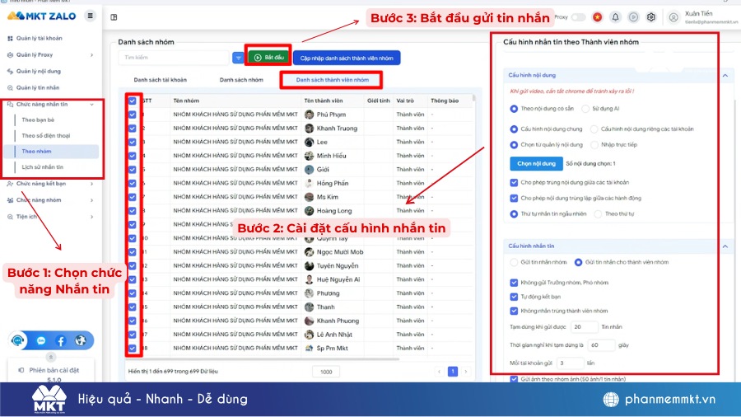Toggle select-all checkbox in table header
This screenshot has height=417, width=741.
[x=133, y=101]
